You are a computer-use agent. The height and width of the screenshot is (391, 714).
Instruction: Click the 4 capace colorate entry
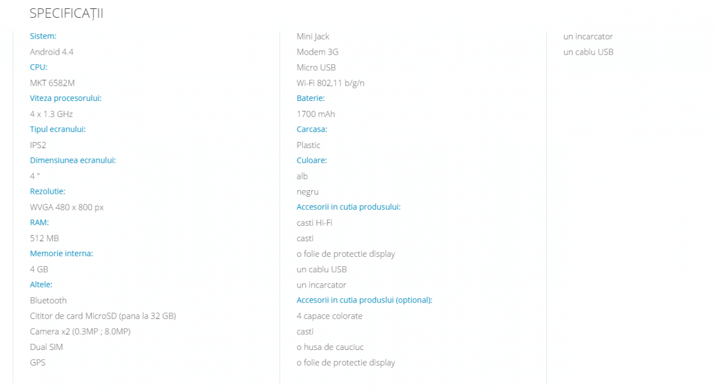tap(330, 316)
